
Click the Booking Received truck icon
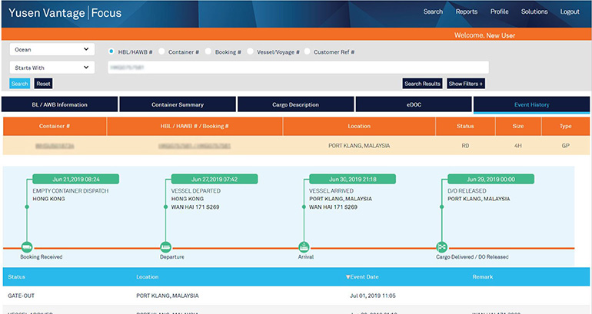[27, 247]
